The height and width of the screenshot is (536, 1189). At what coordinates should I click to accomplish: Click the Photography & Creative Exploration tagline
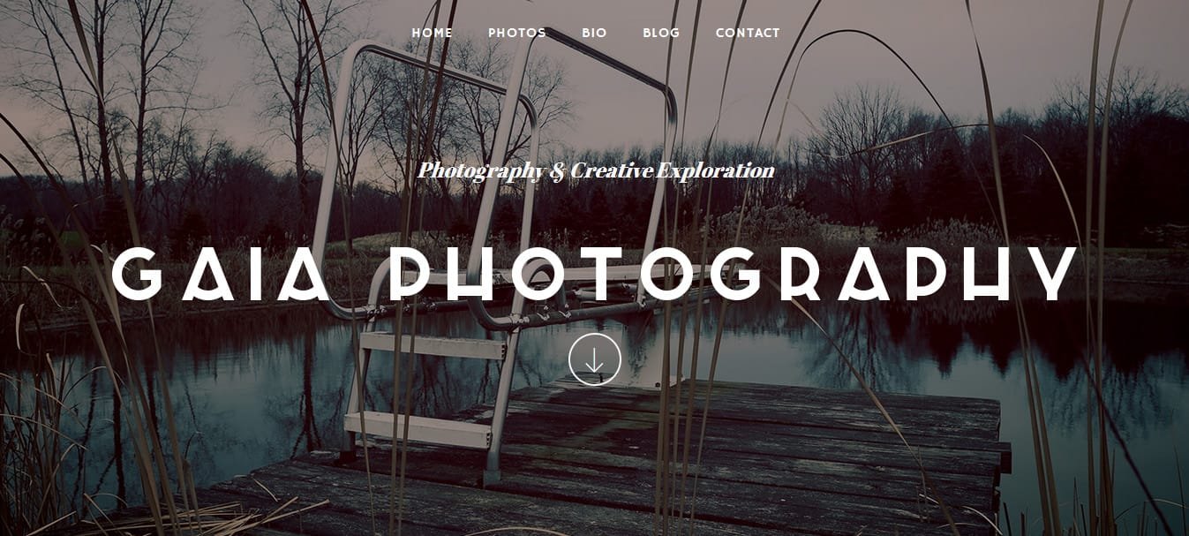(596, 170)
